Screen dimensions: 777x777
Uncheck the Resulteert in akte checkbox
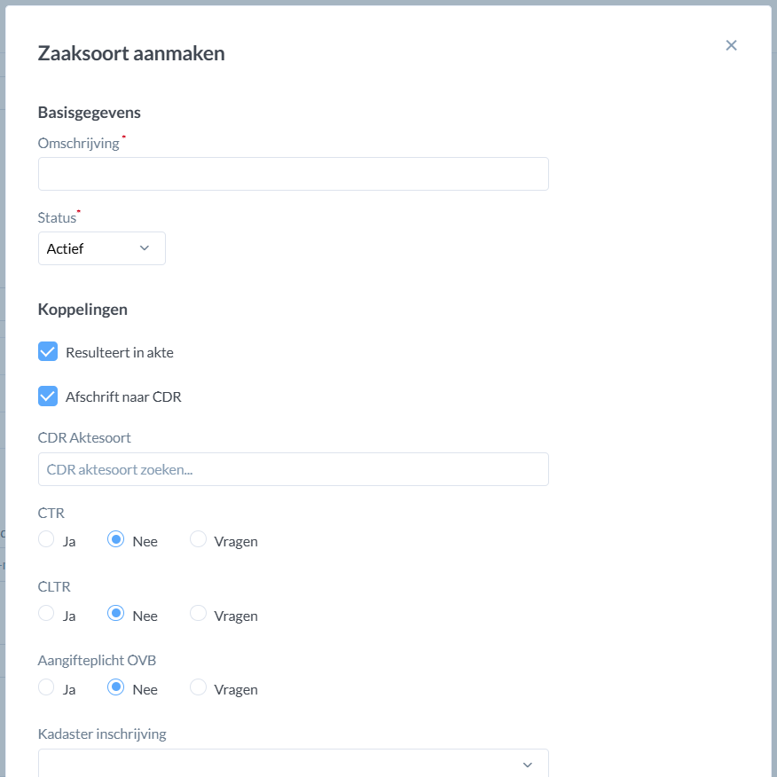(x=48, y=352)
